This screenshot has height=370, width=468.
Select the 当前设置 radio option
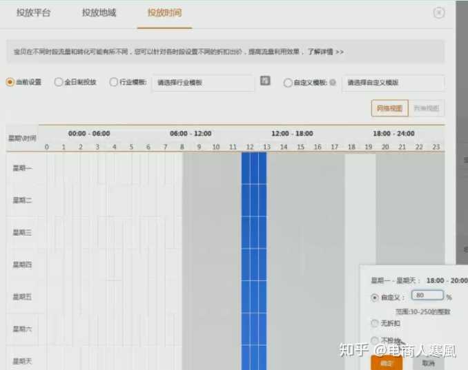[10, 82]
